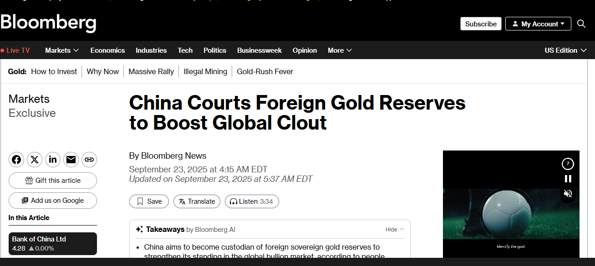The image size is (595, 266).
Task: Click the video countdown circle
Action: coord(568,164)
